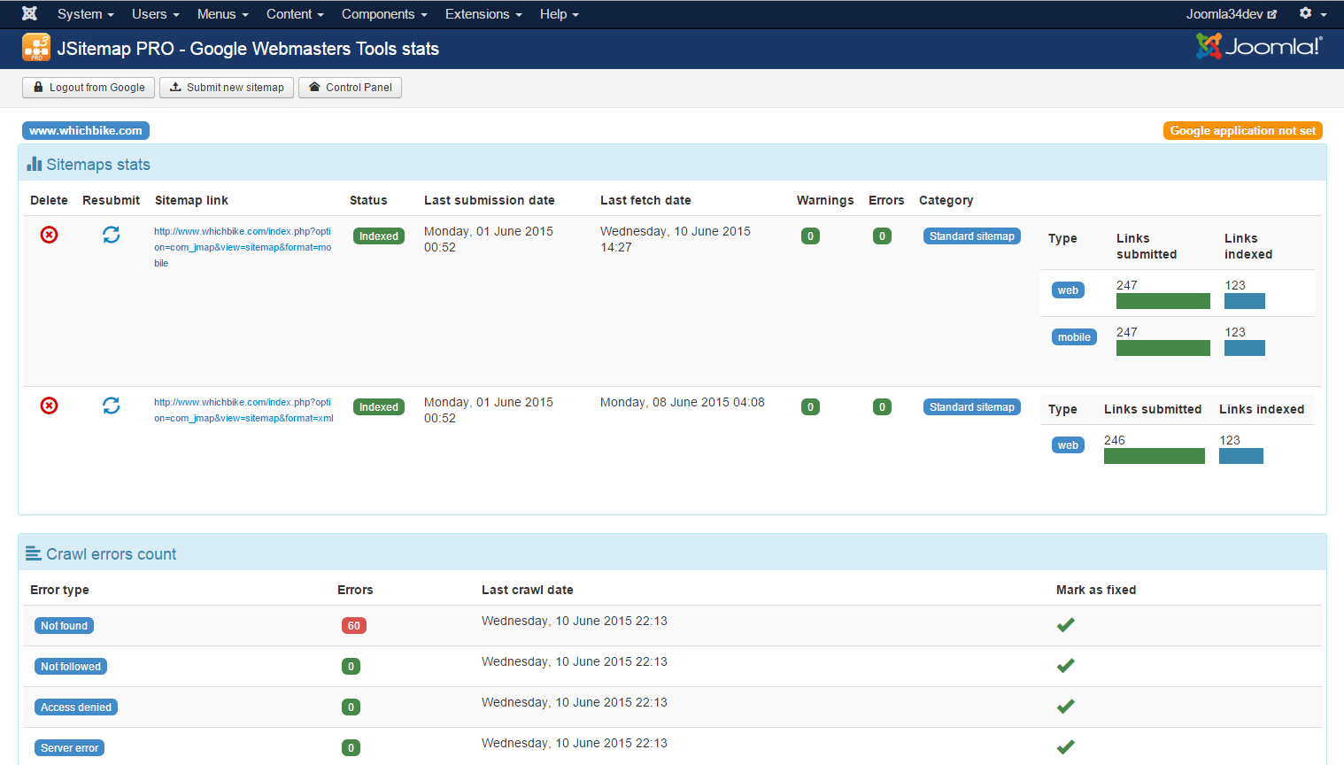1344x765 pixels.
Task: Open the Extensions menu
Action: point(483,14)
